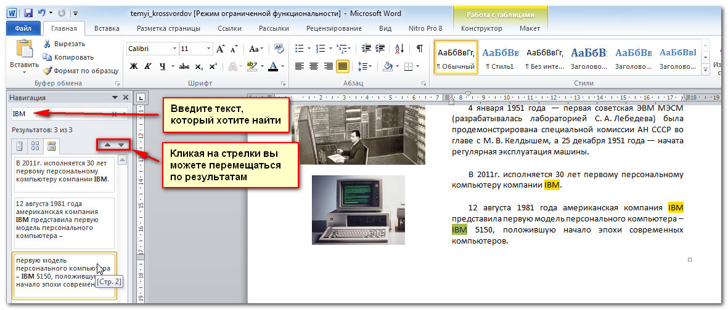Screen dimensions: 728x310
Task: Open font color dropdown arrow
Action: [x=282, y=66]
